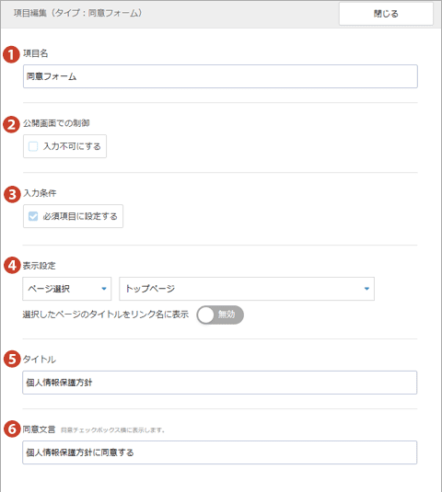Screen dimensions: 442x492
Task: Select the 同意チェックボックス横に表示します hint text
Action: (112, 430)
